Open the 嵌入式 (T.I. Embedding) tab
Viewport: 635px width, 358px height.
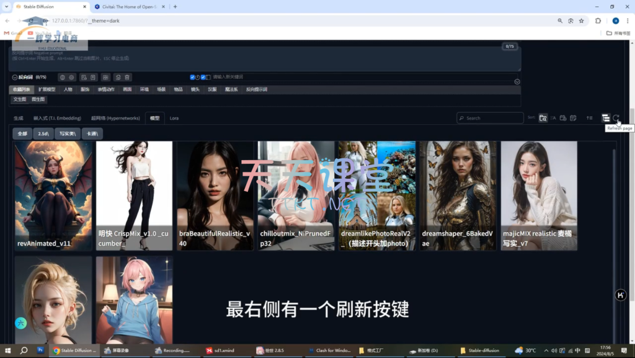[57, 118]
